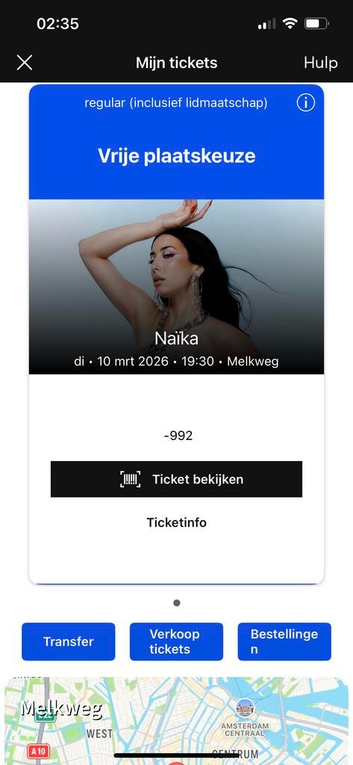353x765 pixels.
Task: Tap the Vrije plaatskeuze header
Action: tap(176, 156)
